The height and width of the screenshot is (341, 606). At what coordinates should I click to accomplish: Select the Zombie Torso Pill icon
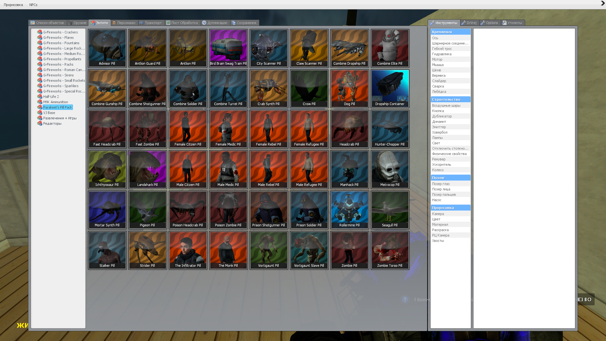pyautogui.click(x=390, y=250)
